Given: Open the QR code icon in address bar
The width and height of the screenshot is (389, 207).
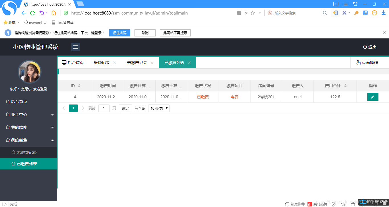Looking at the screenshot, I should 239,13.
